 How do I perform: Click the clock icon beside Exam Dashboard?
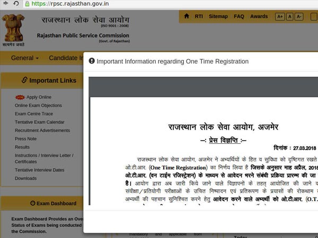coord(32,203)
